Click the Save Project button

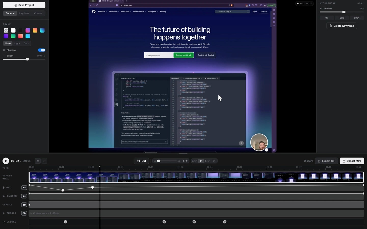(24, 5)
